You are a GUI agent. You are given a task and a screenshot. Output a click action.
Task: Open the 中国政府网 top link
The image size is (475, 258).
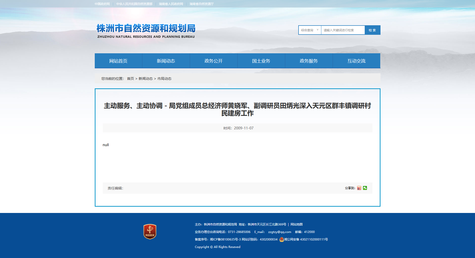click(102, 4)
